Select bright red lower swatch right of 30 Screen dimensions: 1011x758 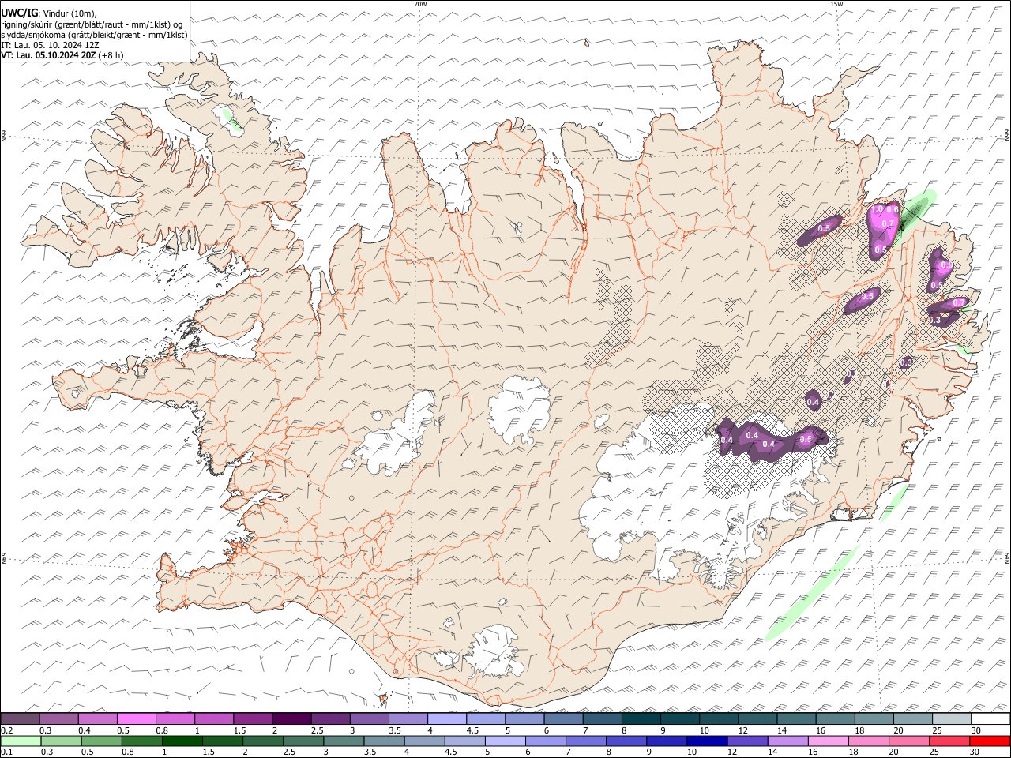(x=990, y=741)
